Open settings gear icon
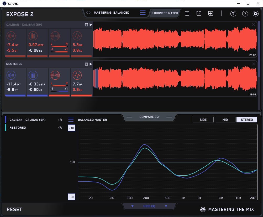The width and height of the screenshot is (263, 217). pos(255,14)
